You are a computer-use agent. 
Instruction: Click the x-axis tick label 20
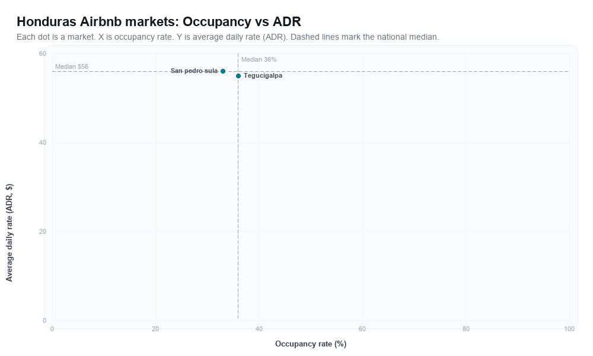coord(155,329)
